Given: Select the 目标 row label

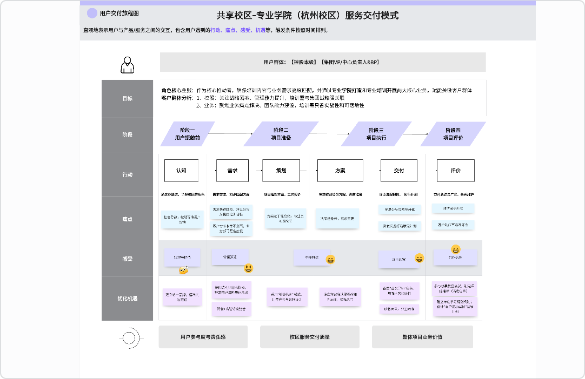Looking at the screenshot, I should click(x=127, y=98).
